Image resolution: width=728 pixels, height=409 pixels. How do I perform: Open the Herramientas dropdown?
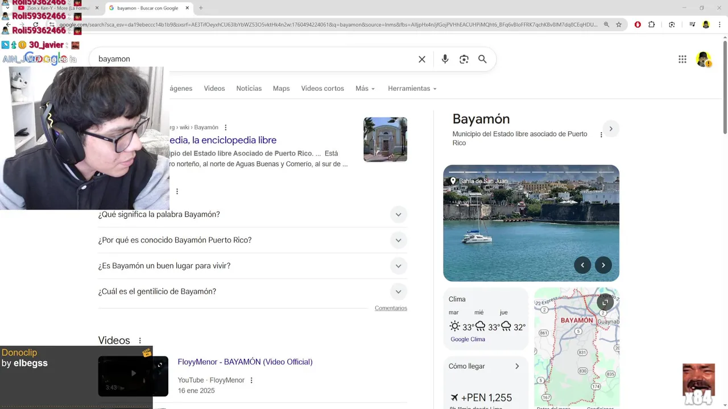(412, 89)
